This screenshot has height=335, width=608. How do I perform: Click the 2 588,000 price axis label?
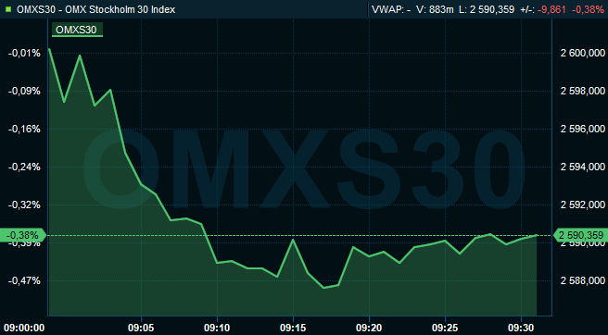tap(583, 280)
